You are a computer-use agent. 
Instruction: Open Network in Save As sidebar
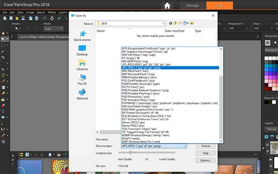82,94
